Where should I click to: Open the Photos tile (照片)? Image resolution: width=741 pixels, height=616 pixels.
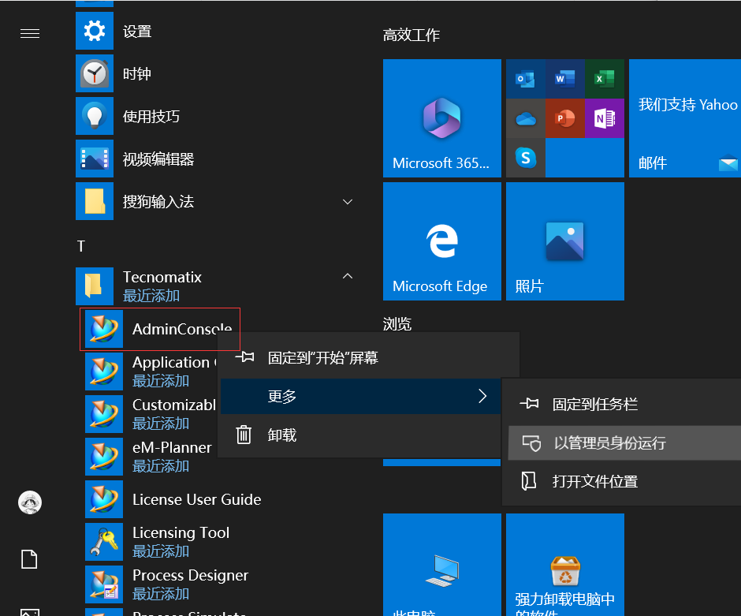(564, 241)
